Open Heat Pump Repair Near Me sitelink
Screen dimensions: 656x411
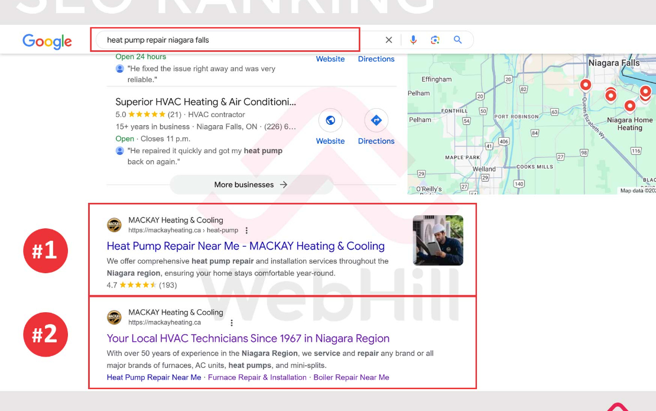pyautogui.click(x=154, y=377)
